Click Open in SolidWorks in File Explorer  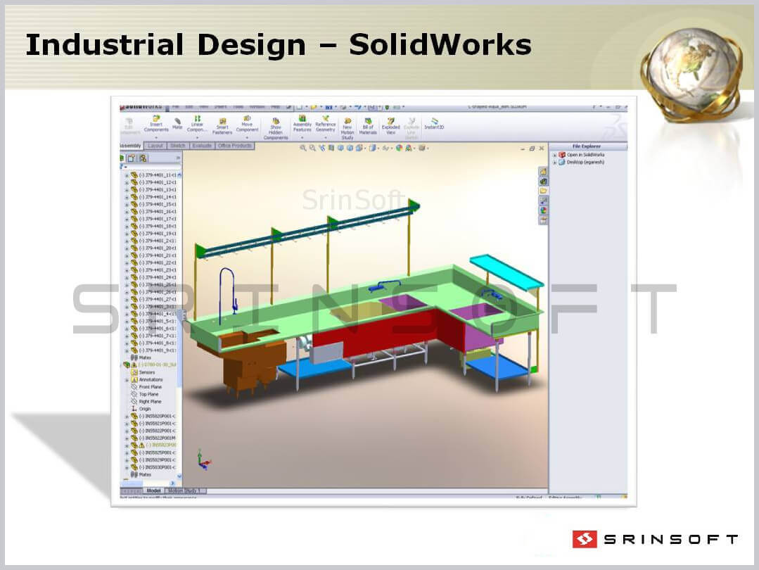pos(581,155)
